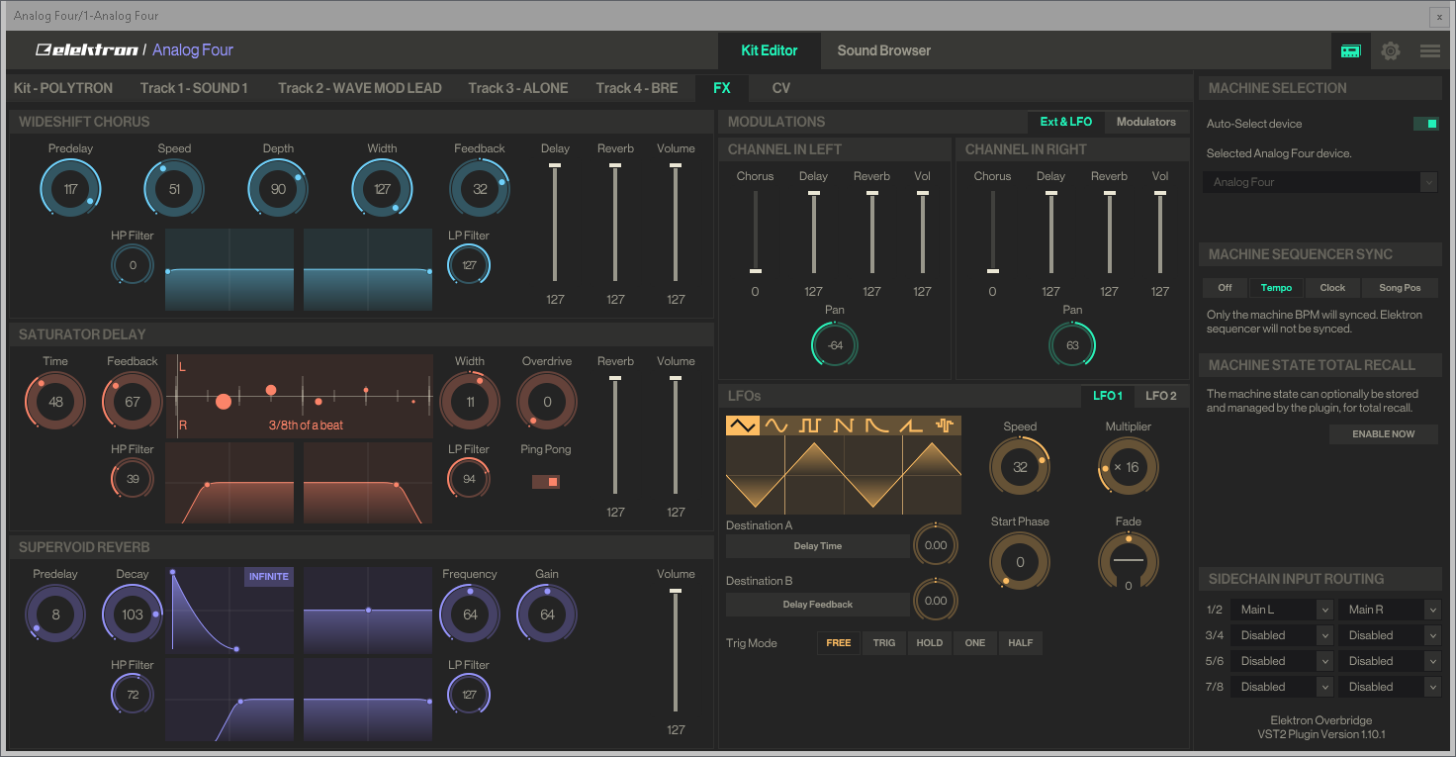Click the LFO Start Phase knob
The height and width of the screenshot is (757, 1456).
tap(1020, 562)
